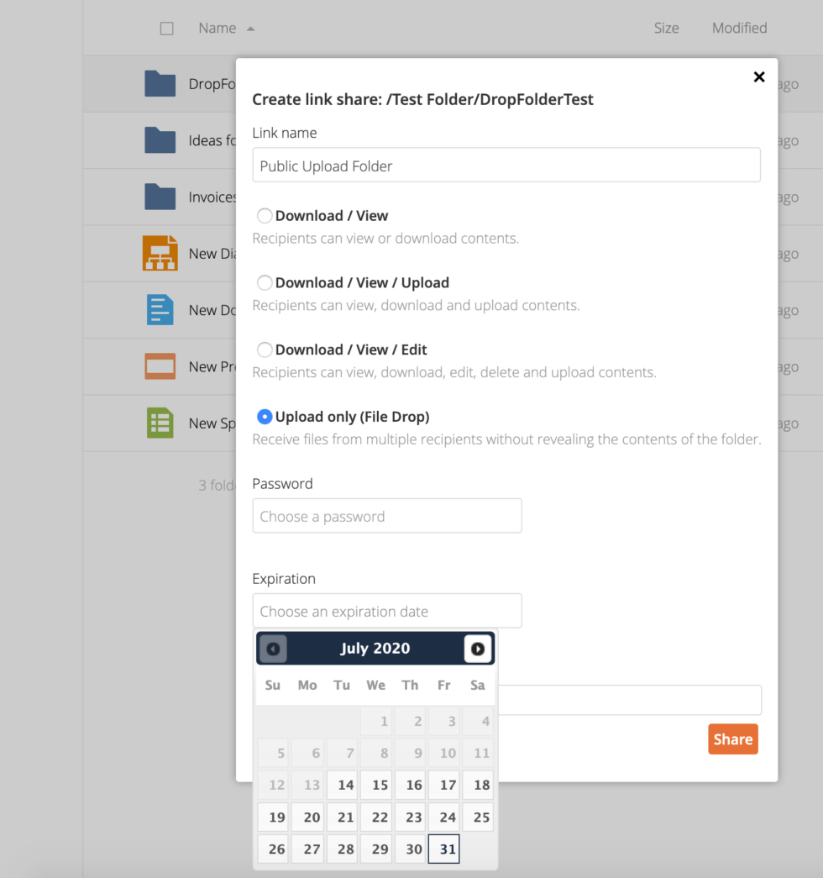
Task: Select the Download / View permission
Action: (x=265, y=215)
